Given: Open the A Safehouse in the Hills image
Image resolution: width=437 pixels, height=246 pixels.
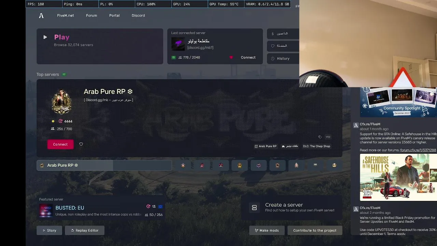Looking at the screenshot, I should (398, 177).
